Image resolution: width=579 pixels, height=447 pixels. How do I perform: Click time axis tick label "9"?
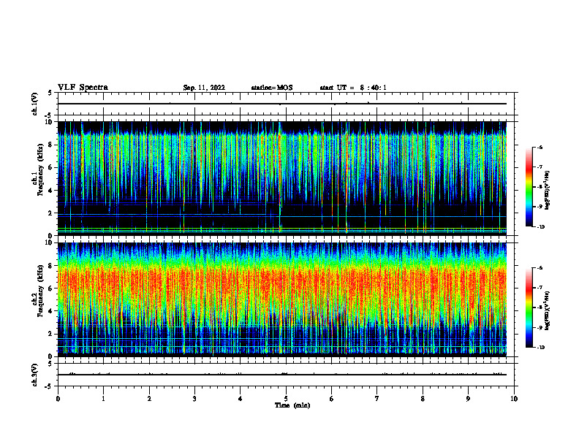coord(468,399)
